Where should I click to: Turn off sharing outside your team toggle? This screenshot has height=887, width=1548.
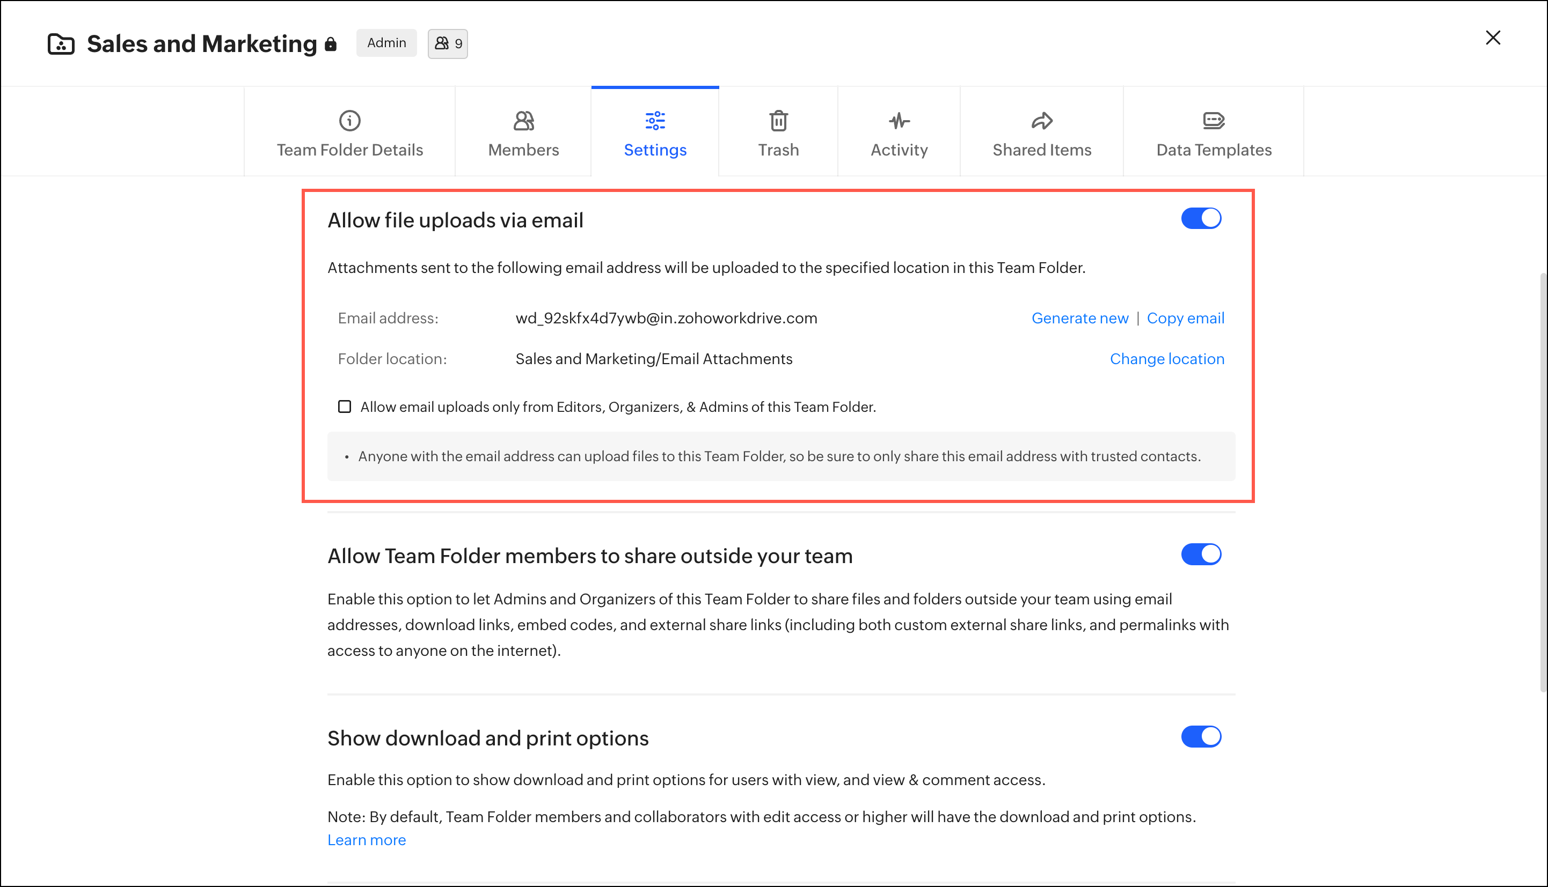point(1201,555)
